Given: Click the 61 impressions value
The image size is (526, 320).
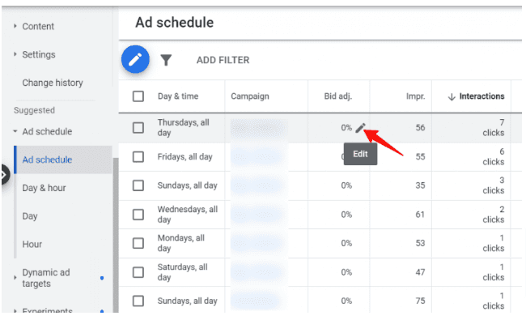Looking at the screenshot, I should point(420,215).
